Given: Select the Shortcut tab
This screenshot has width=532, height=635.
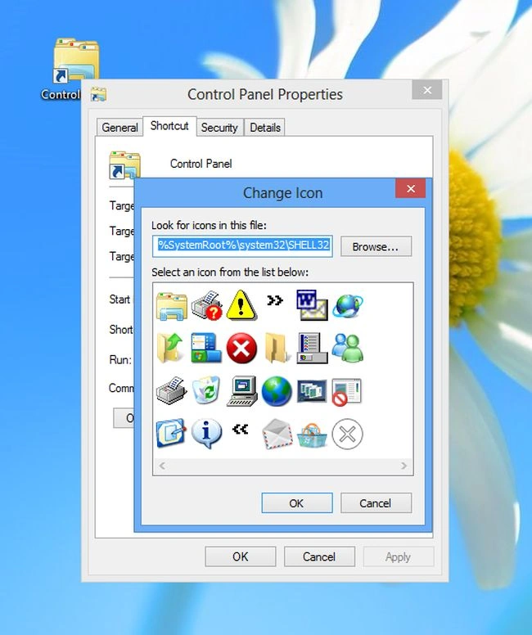Looking at the screenshot, I should 169,126.
